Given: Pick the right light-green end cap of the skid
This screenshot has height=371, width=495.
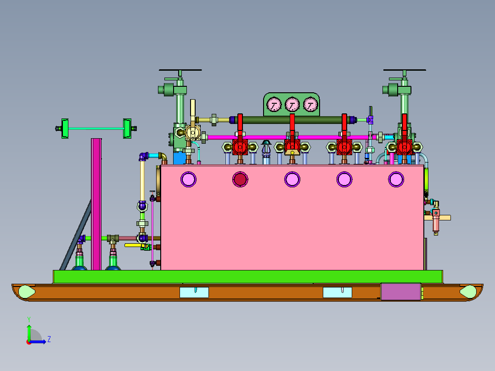Looking at the screenshot, I should 468,292.
